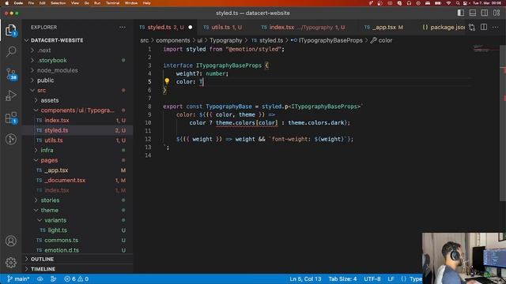Image resolution: width=506 pixels, height=284 pixels.
Task: Open the Search view in activity bar
Action: click(x=11, y=51)
